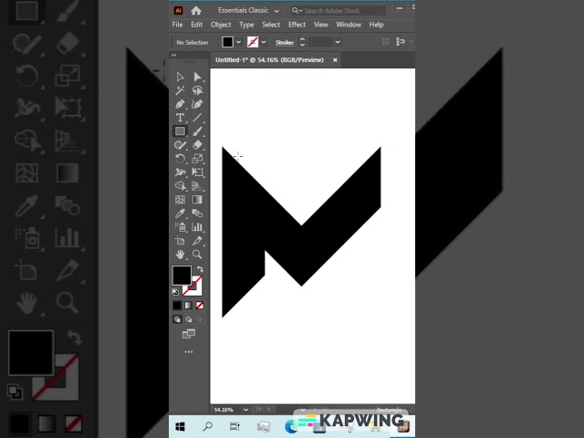Open the Select menu
This screenshot has height=438, width=584.
[271, 25]
